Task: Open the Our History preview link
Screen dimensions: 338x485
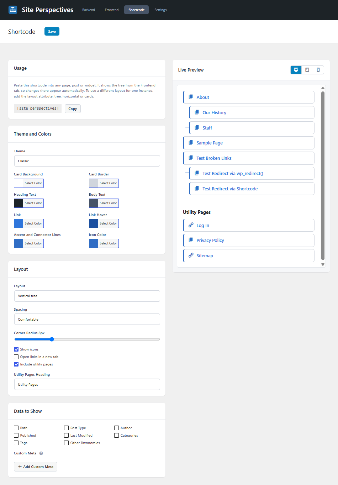Action: [214, 112]
